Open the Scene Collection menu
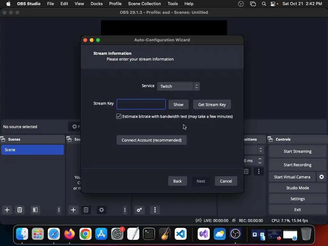The width and height of the screenshot is (328, 246). (x=144, y=4)
